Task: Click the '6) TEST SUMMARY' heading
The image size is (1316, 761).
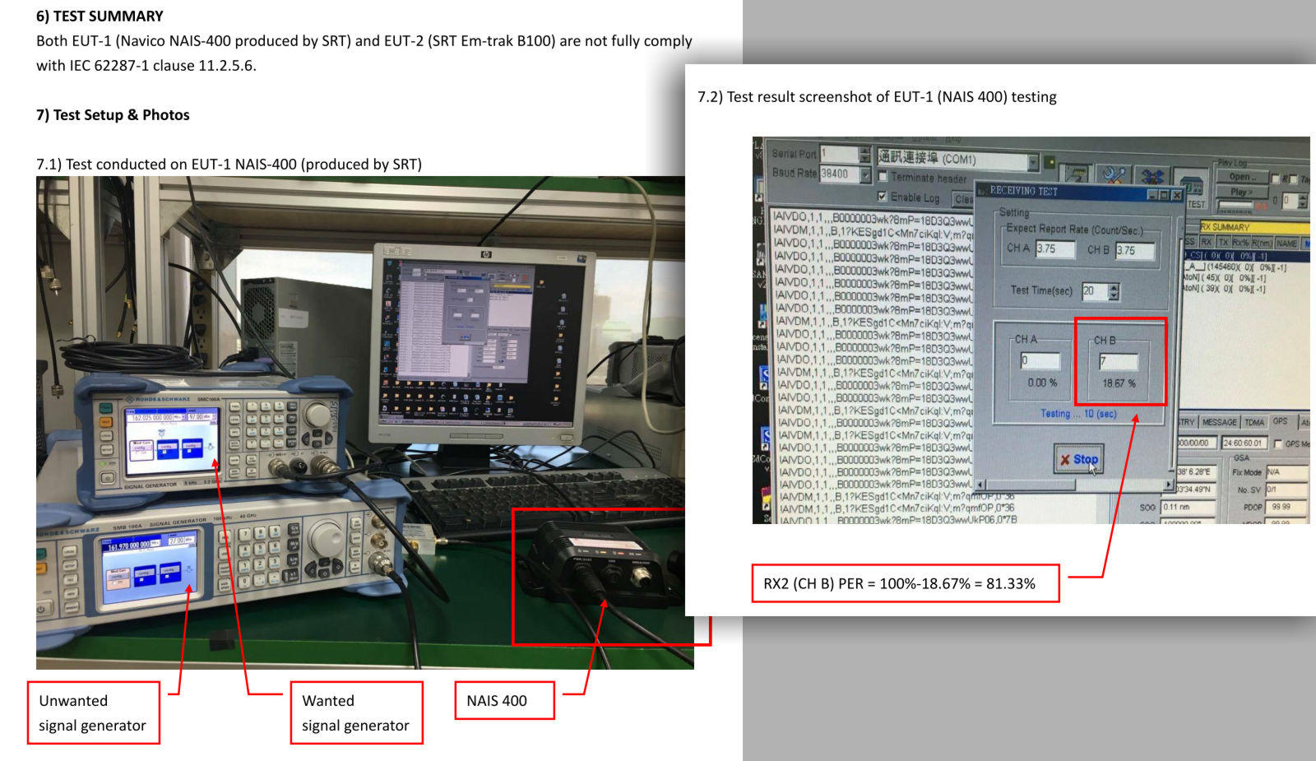Action: 100,16
